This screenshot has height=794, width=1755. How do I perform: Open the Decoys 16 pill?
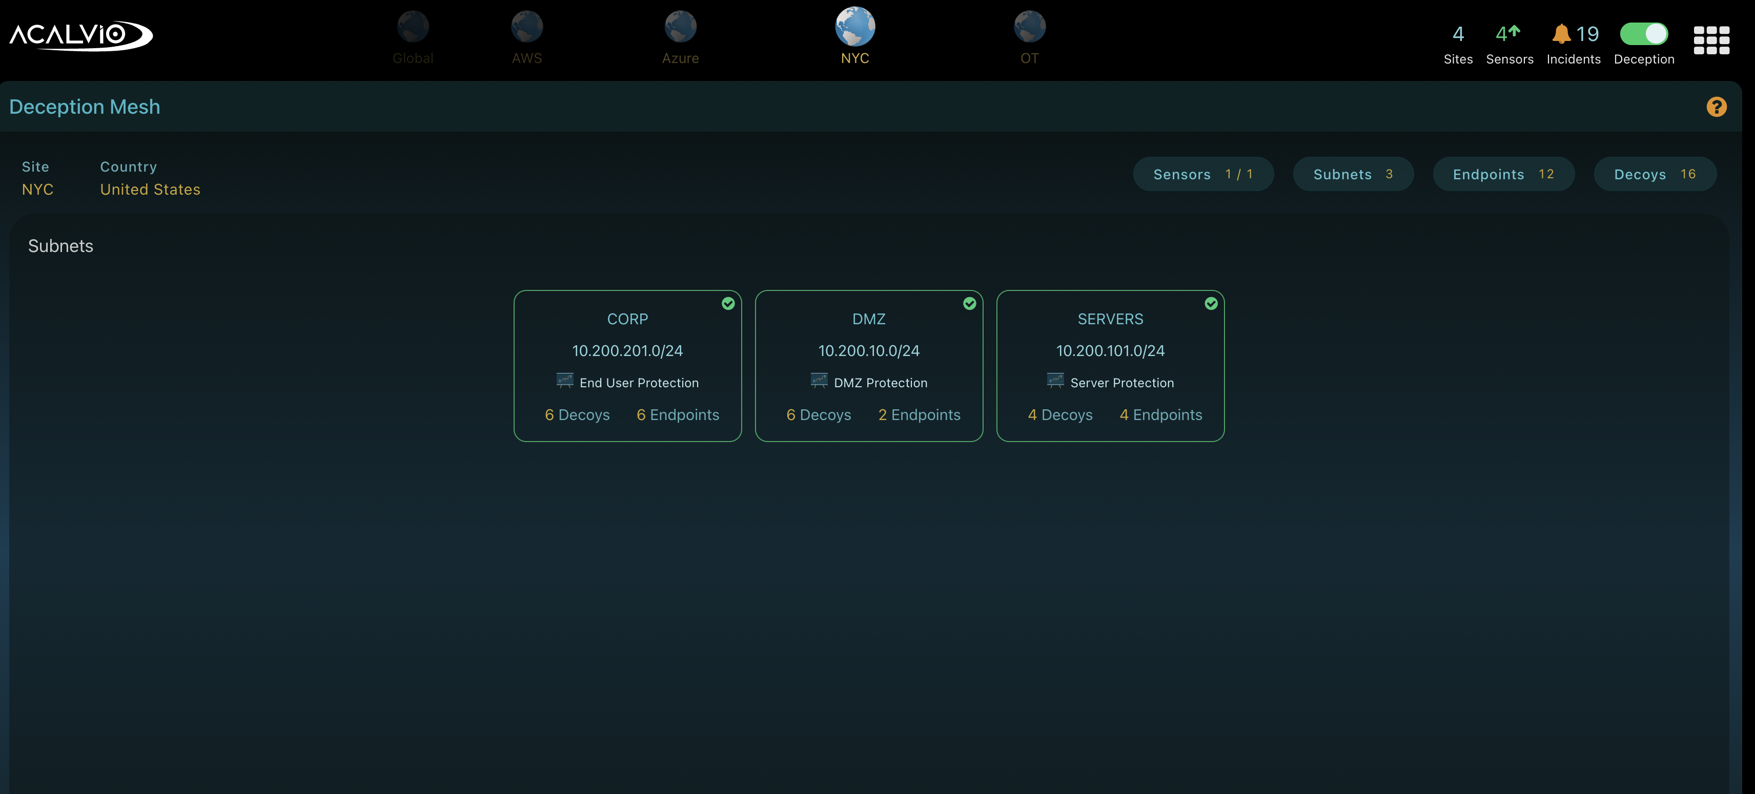point(1655,174)
